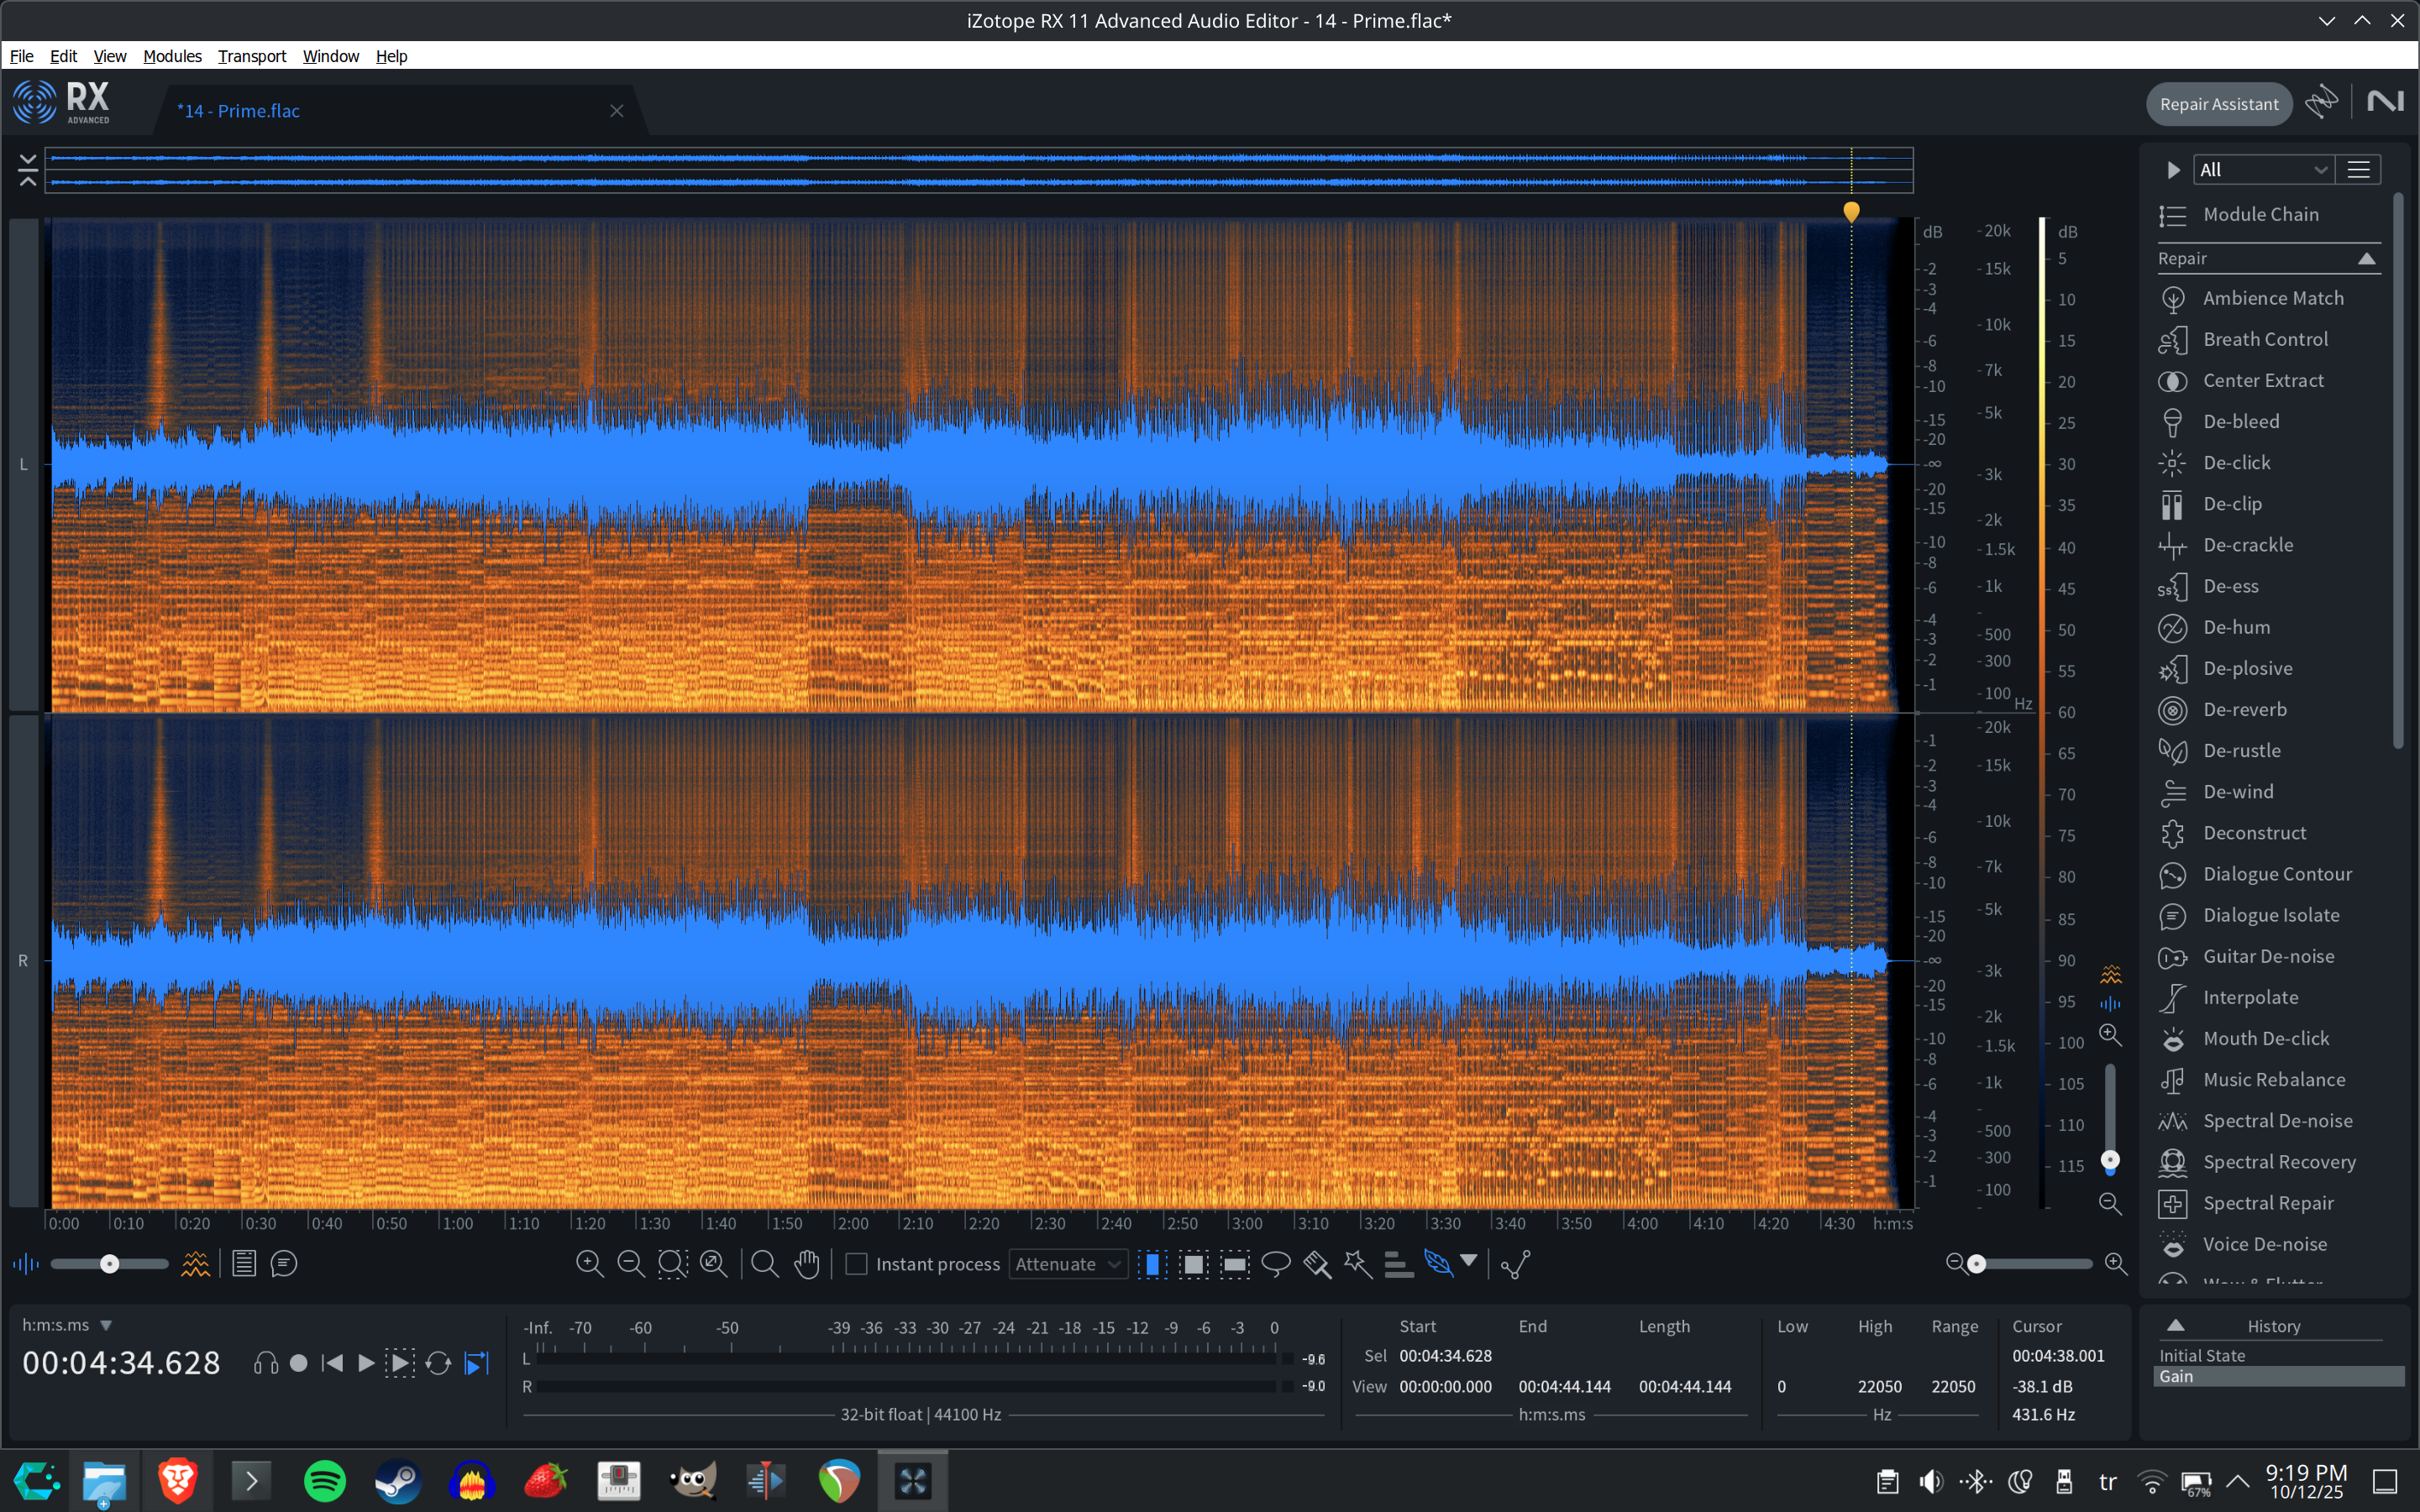
Task: Open the RX Connect satellite icon
Action: click(x=2321, y=102)
